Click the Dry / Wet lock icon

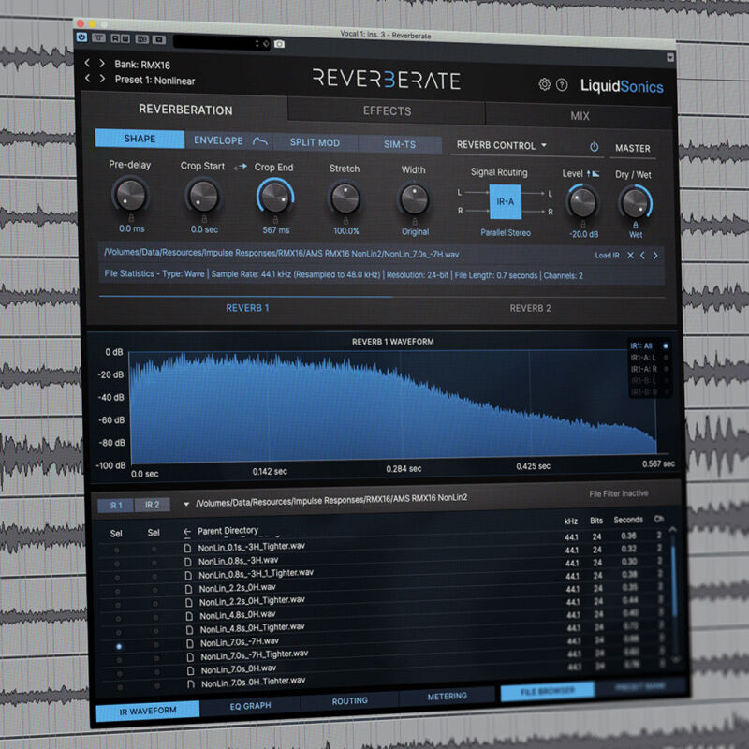click(636, 225)
